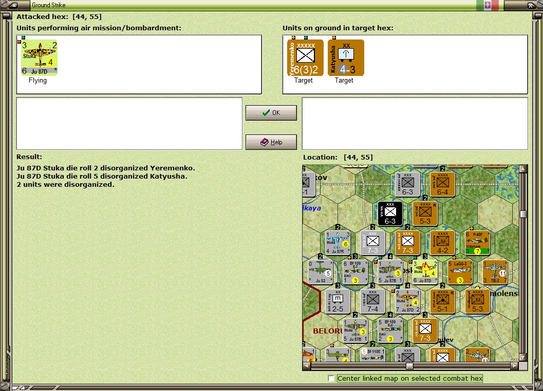The height and width of the screenshot is (391, 543).
Task: Click the map scrollbar down arrow
Action: point(523,357)
